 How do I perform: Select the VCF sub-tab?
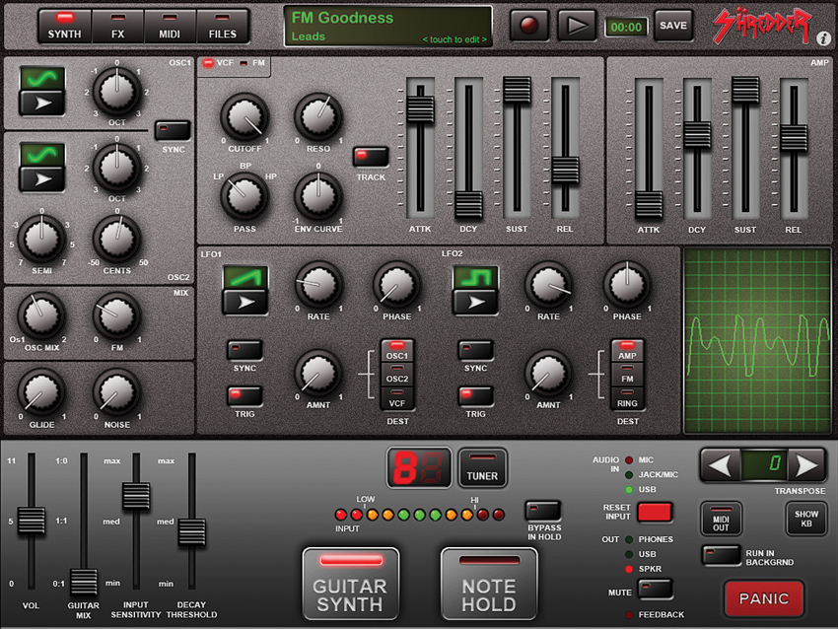click(x=218, y=63)
